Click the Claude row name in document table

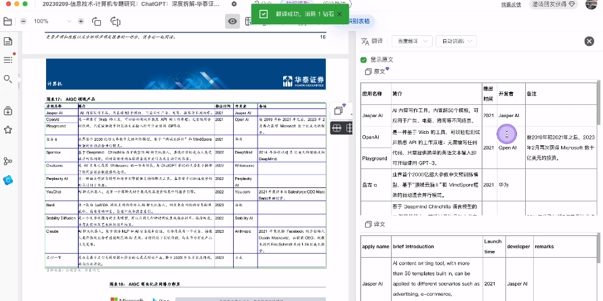pyautogui.click(x=51, y=231)
